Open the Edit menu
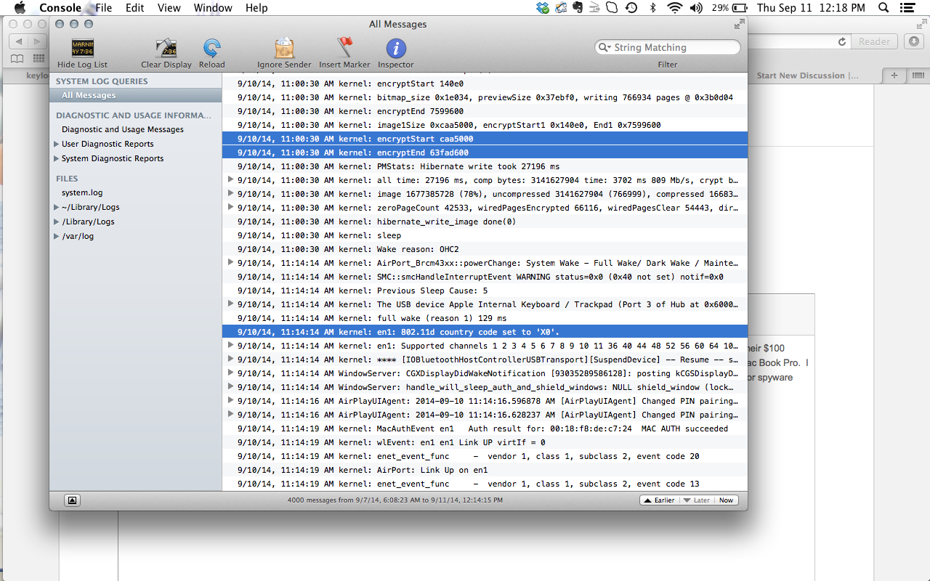The height and width of the screenshot is (581, 930). (x=134, y=8)
